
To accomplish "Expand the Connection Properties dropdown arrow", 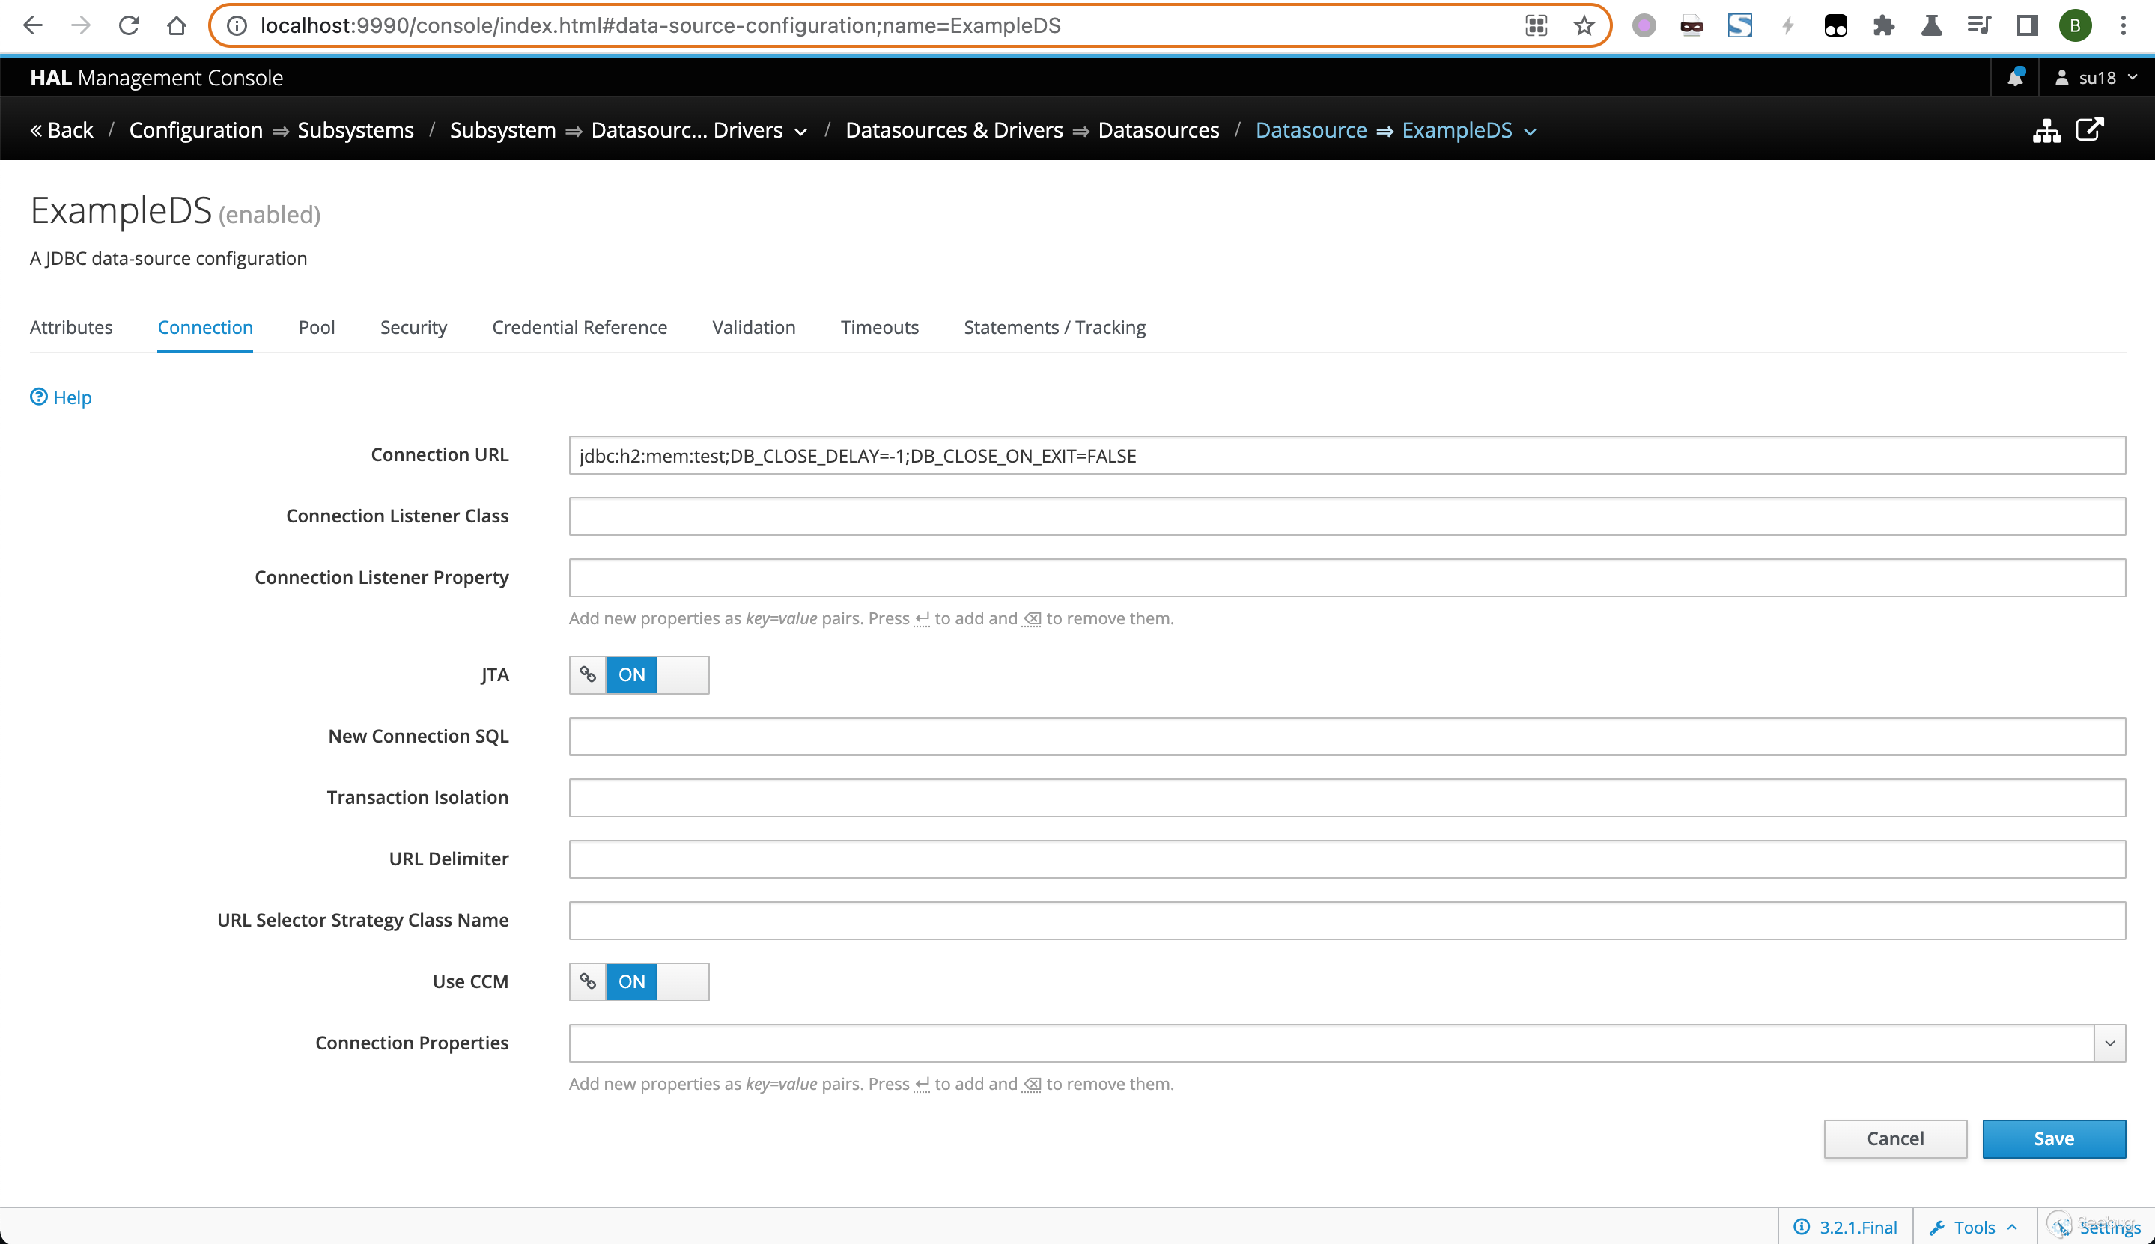I will point(2109,1043).
